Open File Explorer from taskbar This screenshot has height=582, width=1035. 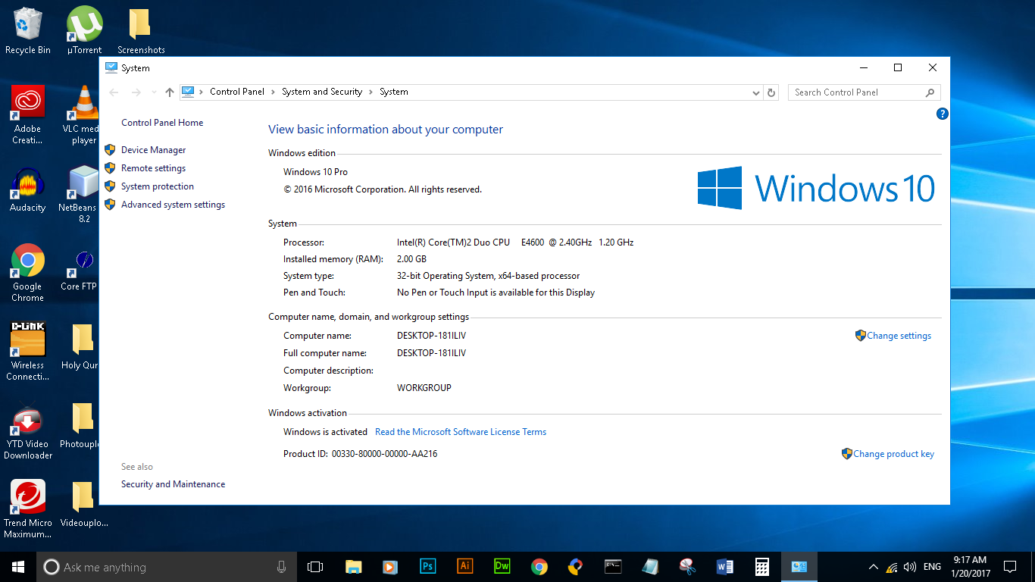pos(353,567)
